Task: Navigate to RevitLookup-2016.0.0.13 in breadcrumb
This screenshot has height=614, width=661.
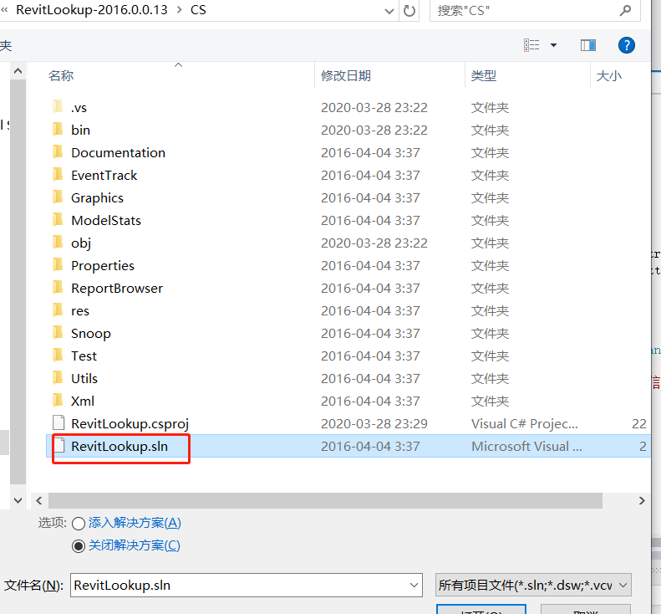Action: (x=91, y=10)
